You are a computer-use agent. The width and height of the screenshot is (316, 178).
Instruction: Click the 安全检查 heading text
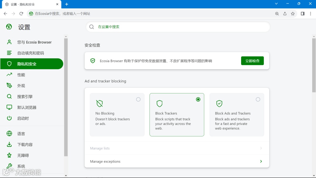92,45
